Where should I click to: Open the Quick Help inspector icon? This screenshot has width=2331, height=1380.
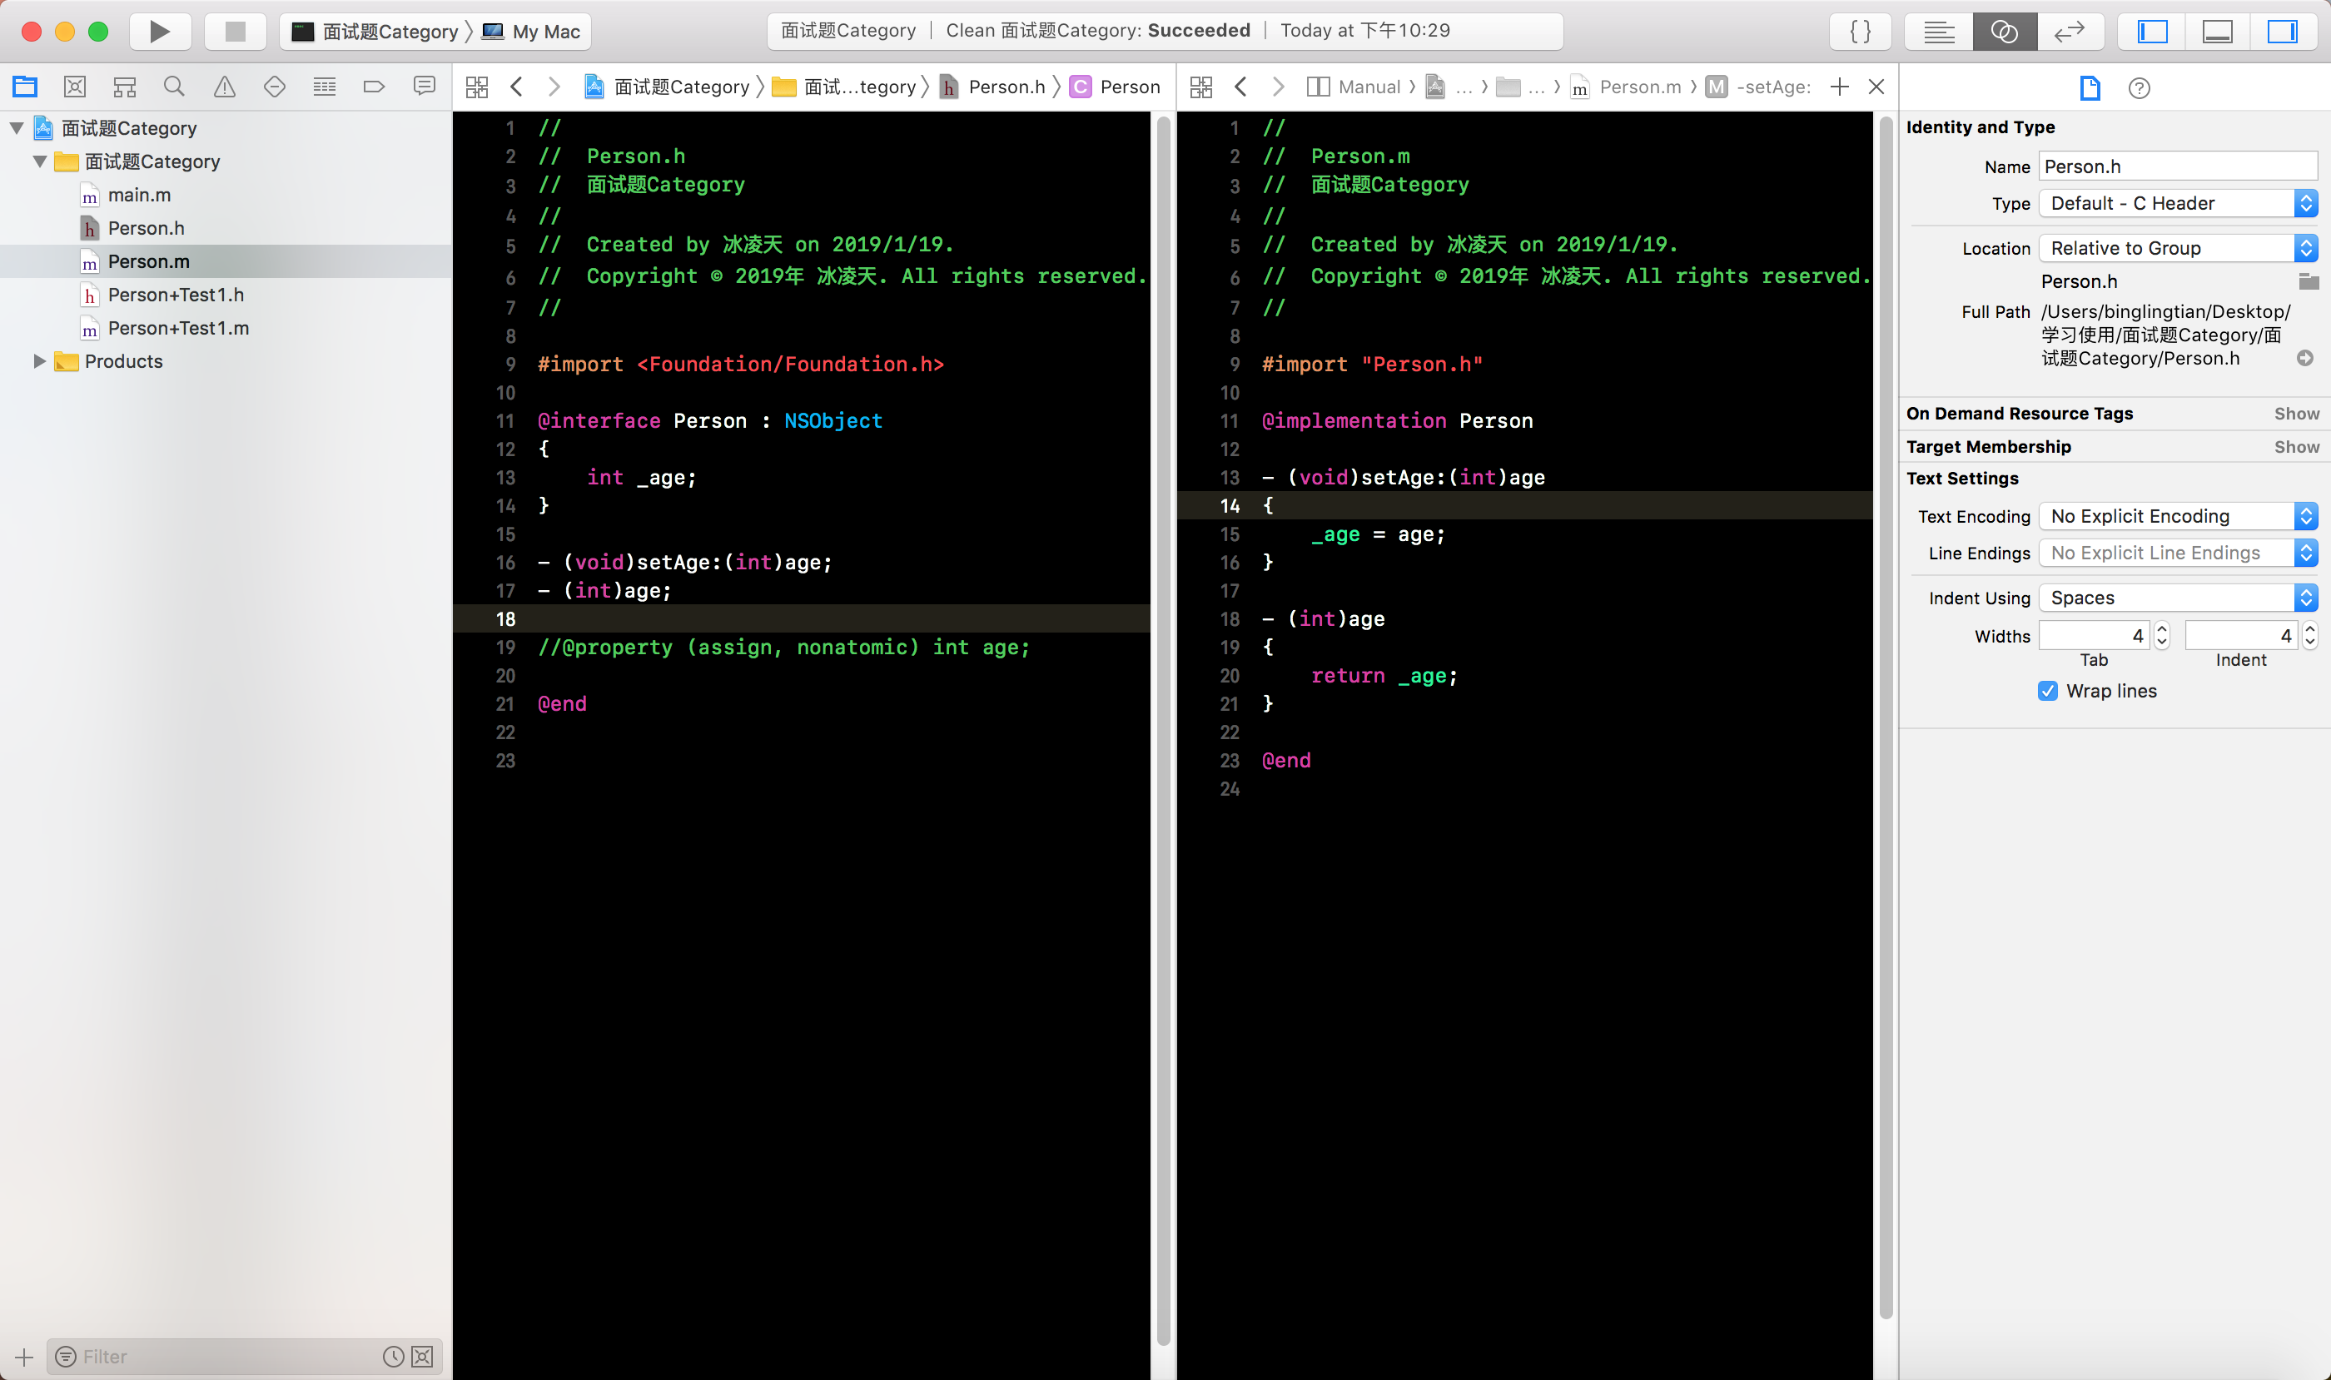[x=2139, y=87]
